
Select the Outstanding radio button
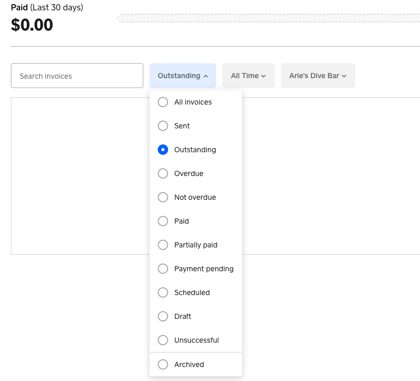163,150
